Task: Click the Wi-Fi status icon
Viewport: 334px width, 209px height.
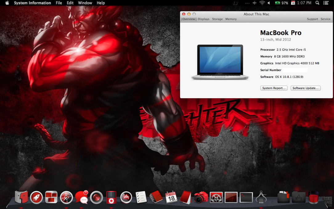Action: pyautogui.click(x=262, y=3)
